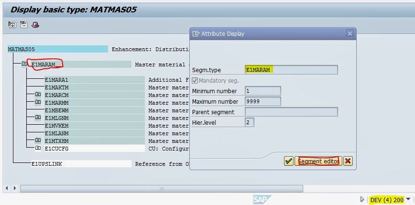Select the E1MLANM segment
This screenshot has width=415, height=205.
95,133
